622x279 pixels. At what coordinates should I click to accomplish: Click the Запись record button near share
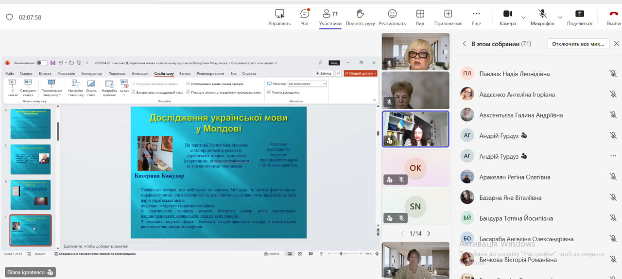[324, 73]
